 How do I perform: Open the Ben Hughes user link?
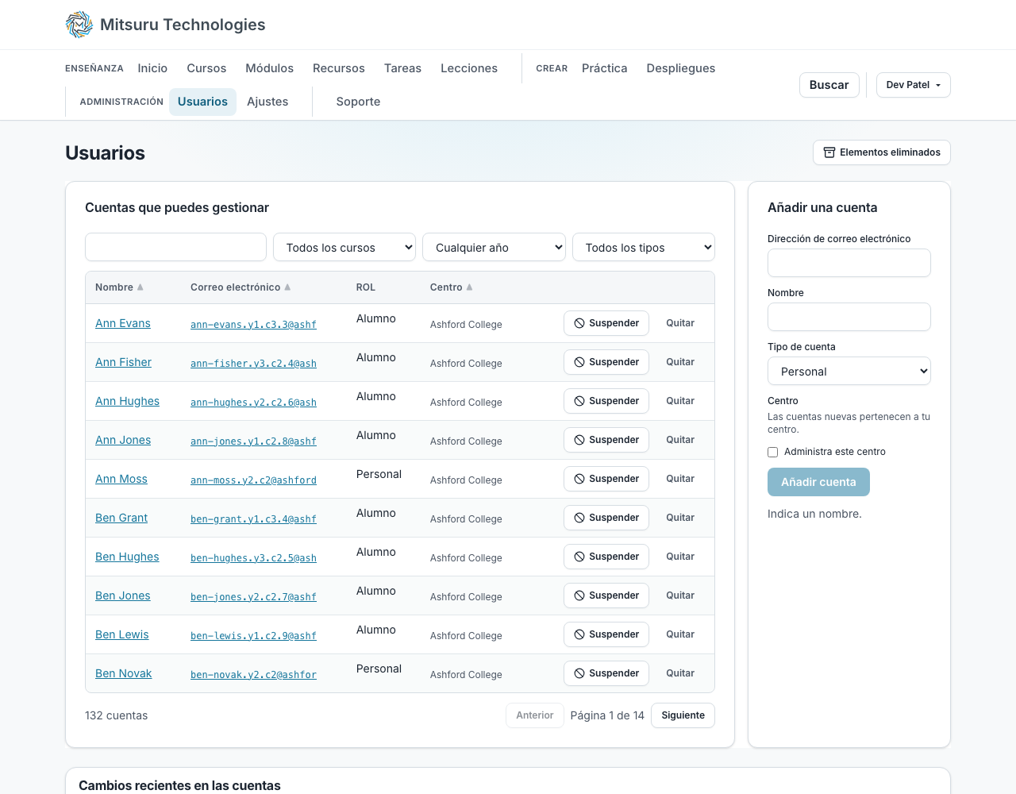click(x=127, y=557)
